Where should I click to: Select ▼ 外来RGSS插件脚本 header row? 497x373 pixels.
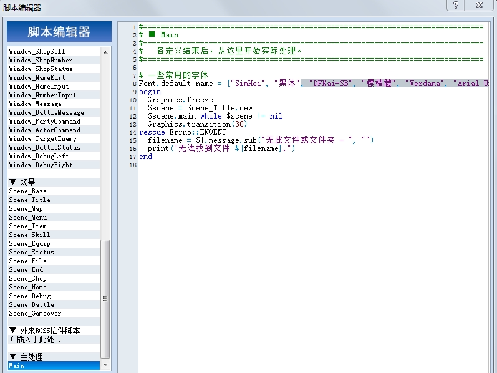(x=54, y=331)
